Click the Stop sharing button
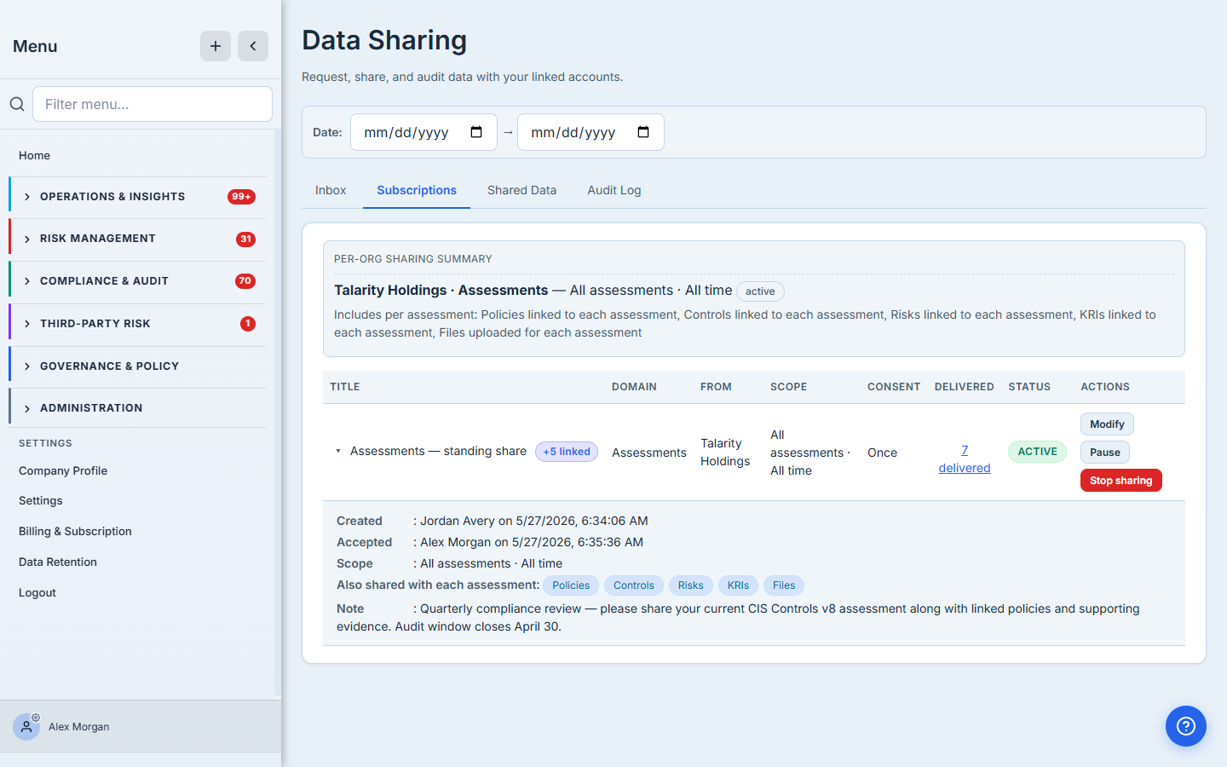The image size is (1227, 767). click(x=1120, y=481)
